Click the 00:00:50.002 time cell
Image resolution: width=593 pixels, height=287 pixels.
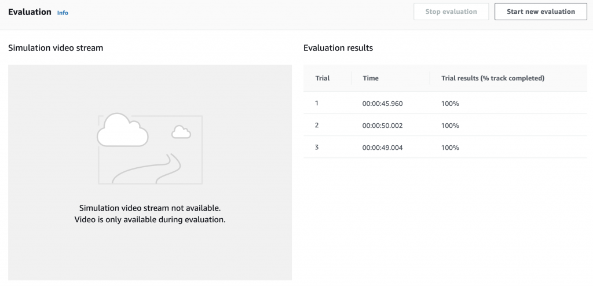(382, 126)
